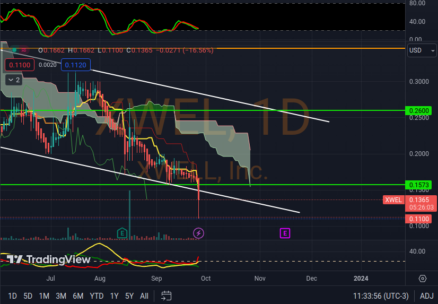Image resolution: width=438 pixels, height=304 pixels.
Task: Select the 1Y time range
Action: pos(114,296)
